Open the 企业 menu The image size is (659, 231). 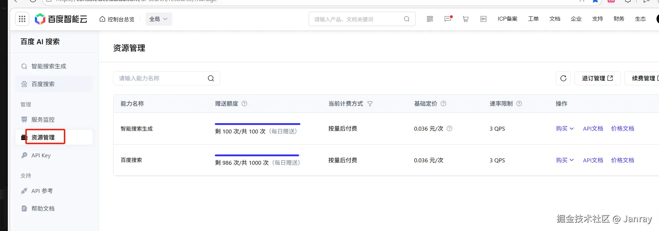click(576, 19)
